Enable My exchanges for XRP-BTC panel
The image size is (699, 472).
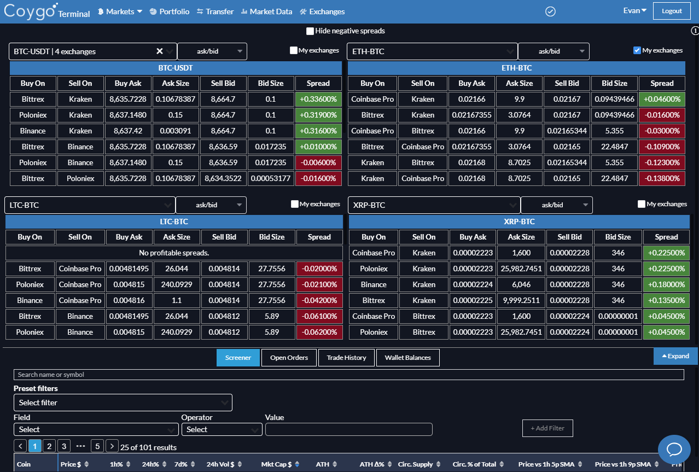(x=641, y=204)
